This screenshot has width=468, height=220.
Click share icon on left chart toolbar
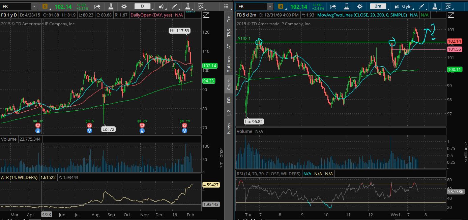[x=97, y=6]
